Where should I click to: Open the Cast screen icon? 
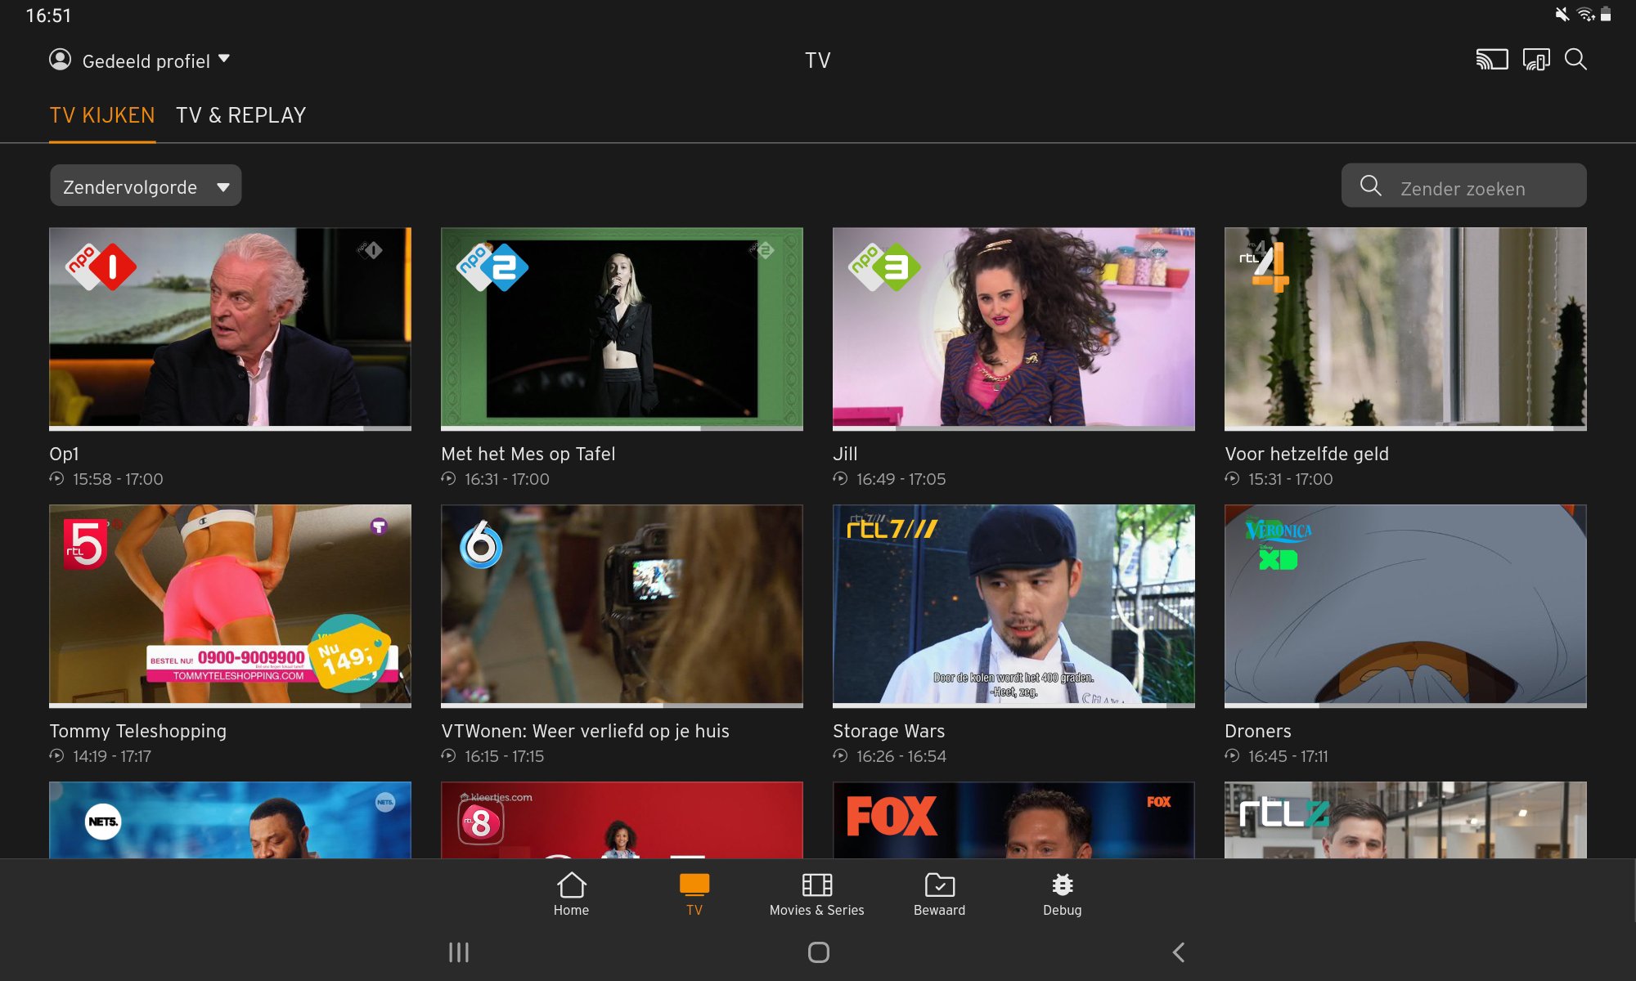1492,60
